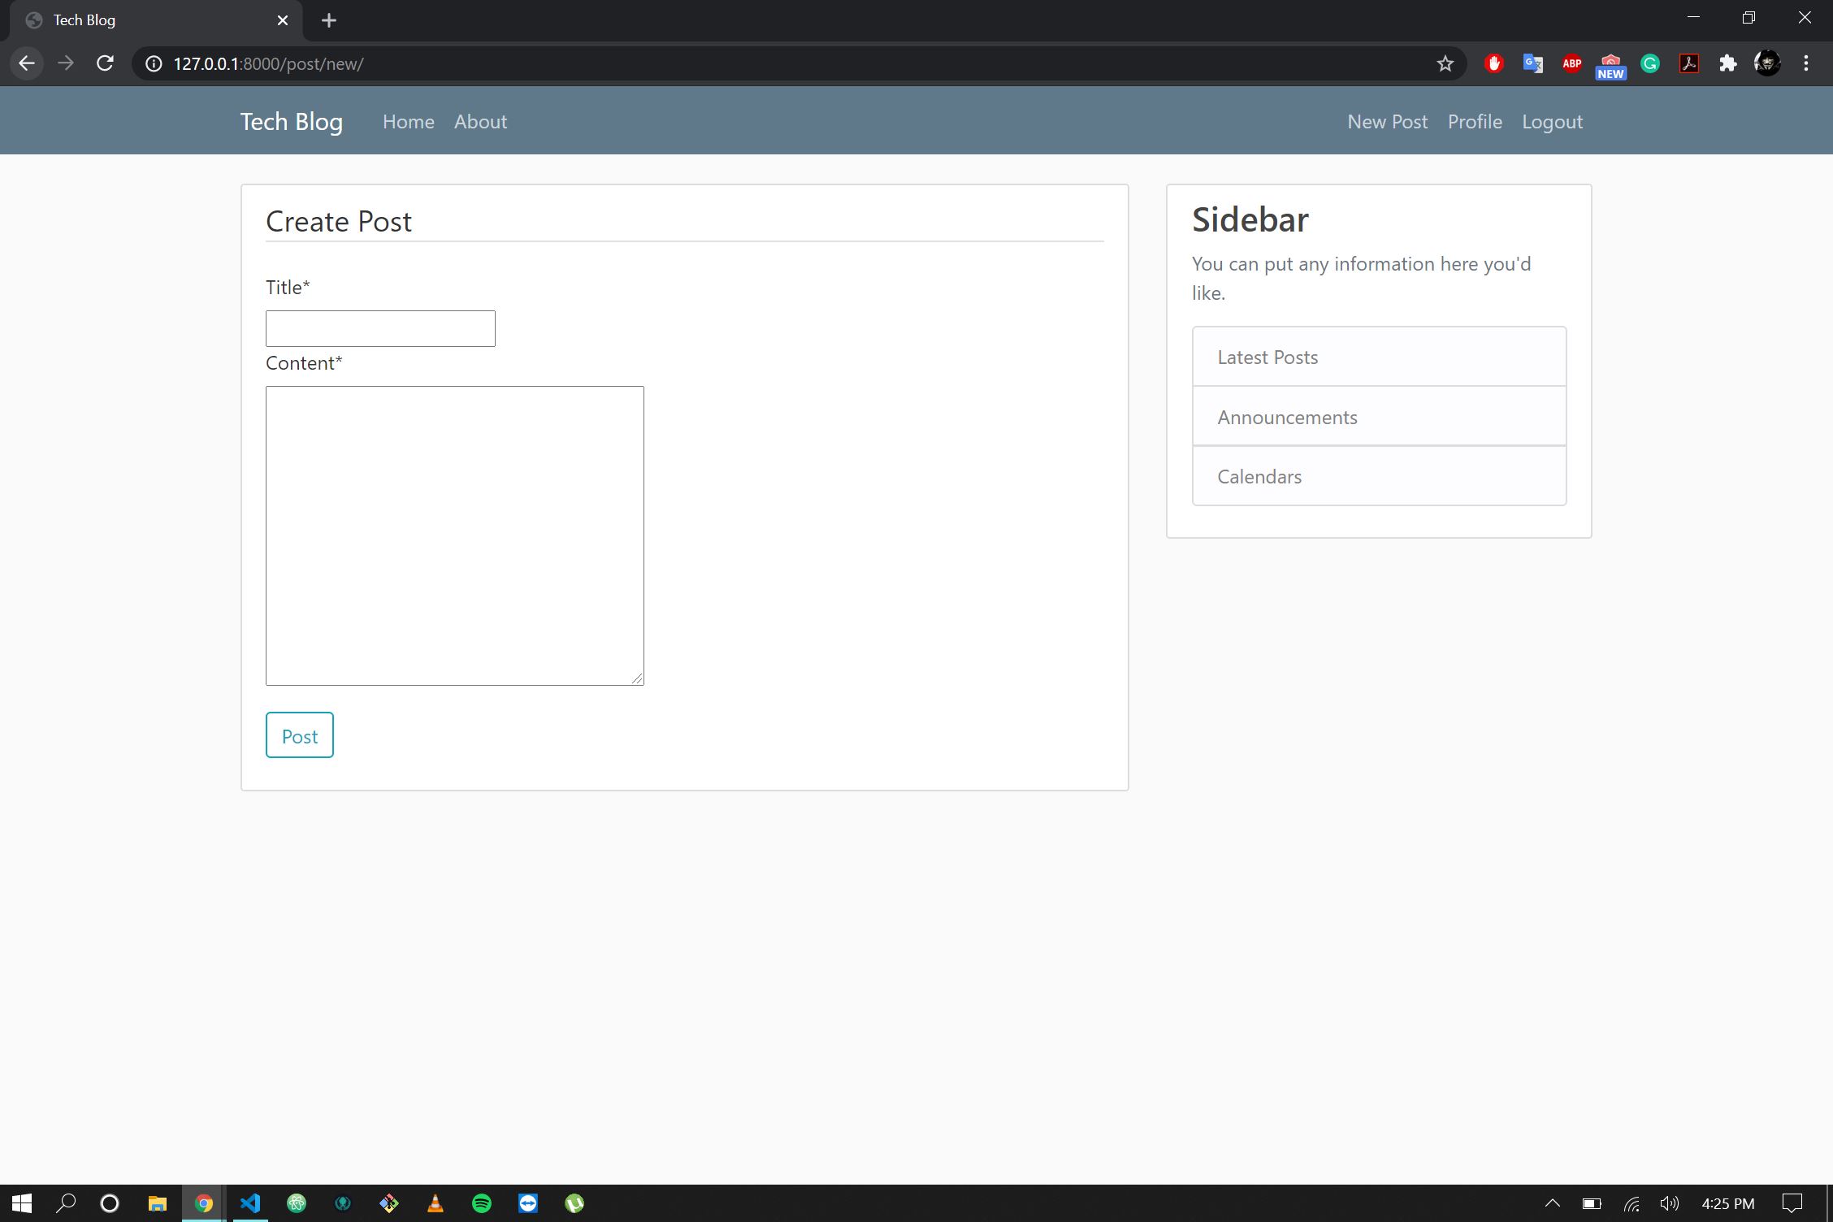Open the browser extensions puzzle icon

[x=1727, y=63]
